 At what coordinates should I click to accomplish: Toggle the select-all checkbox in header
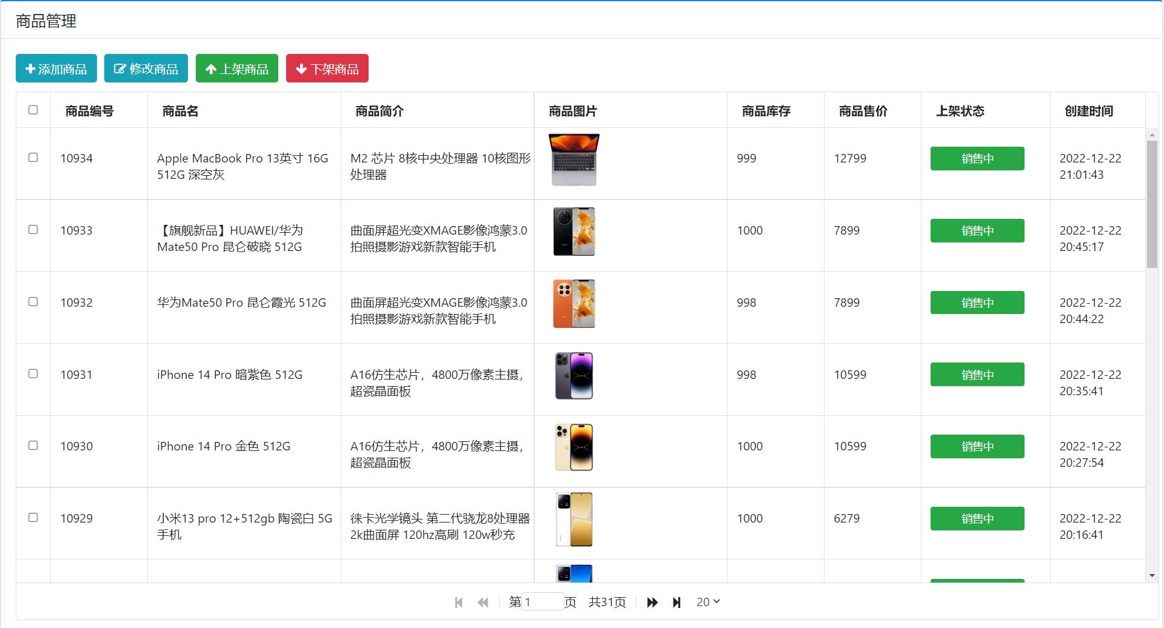33,110
